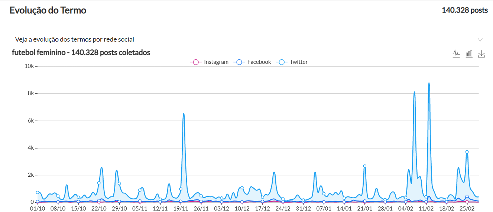The height and width of the screenshot is (212, 493).
Task: Click the 'futebol feminino' chart title
Action: tap(81, 53)
